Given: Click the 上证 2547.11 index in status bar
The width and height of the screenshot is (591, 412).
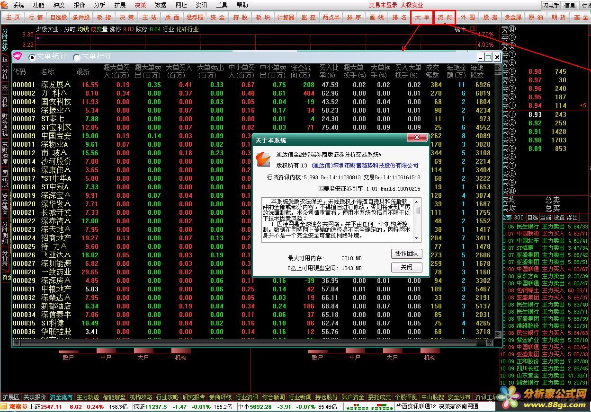Looking at the screenshot, I should (45, 407).
